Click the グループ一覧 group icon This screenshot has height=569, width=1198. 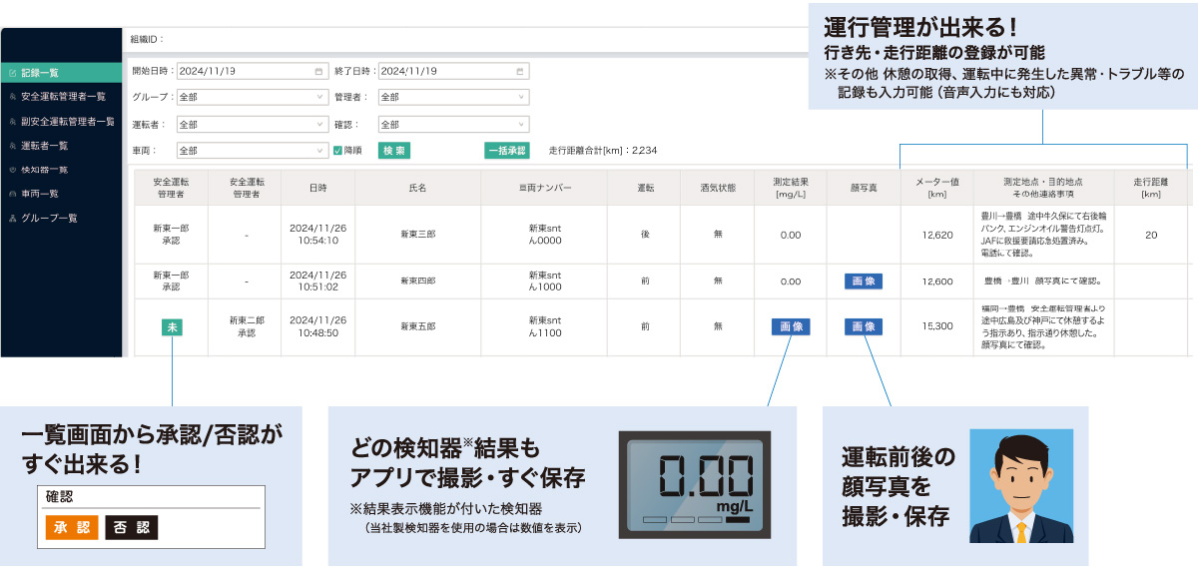12,218
